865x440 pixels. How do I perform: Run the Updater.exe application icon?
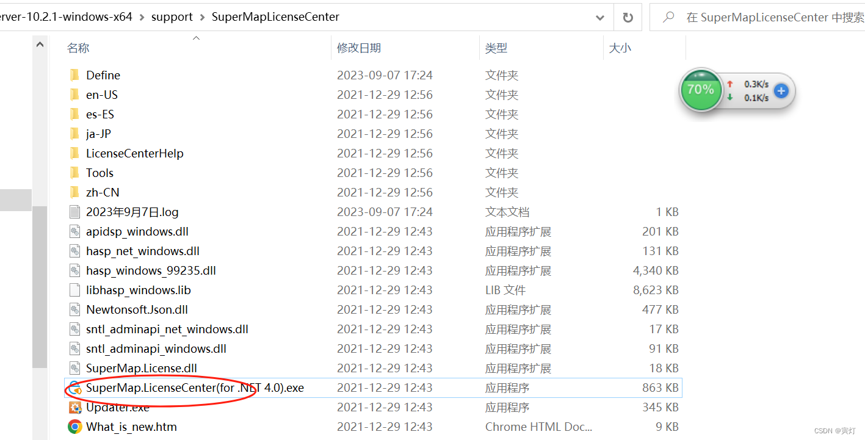75,407
